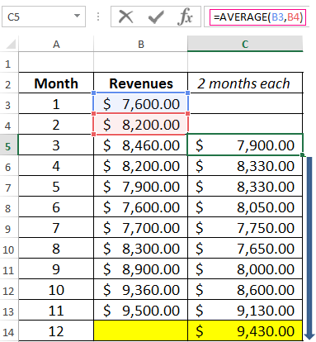Click Month cell with value 6
Image resolution: width=316 pixels, height=342 pixels.
pyautogui.click(x=56, y=207)
